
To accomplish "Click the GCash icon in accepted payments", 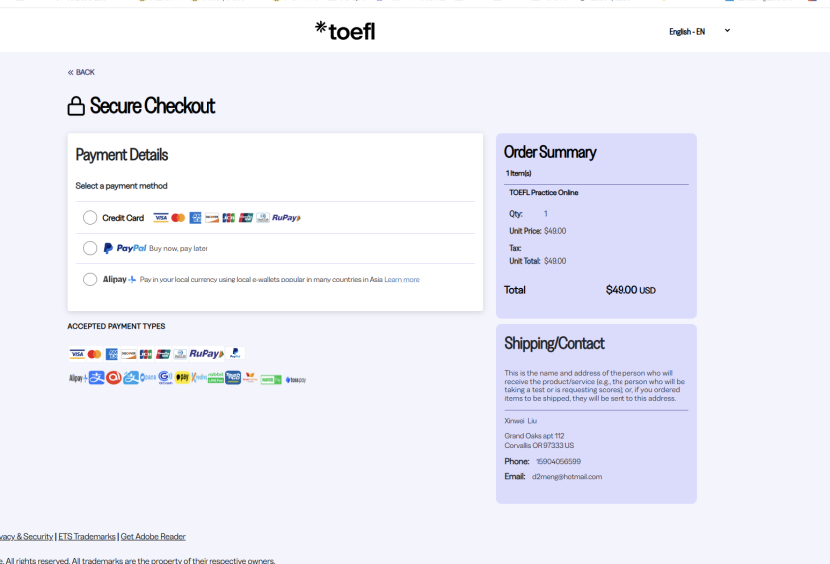I will (165, 378).
